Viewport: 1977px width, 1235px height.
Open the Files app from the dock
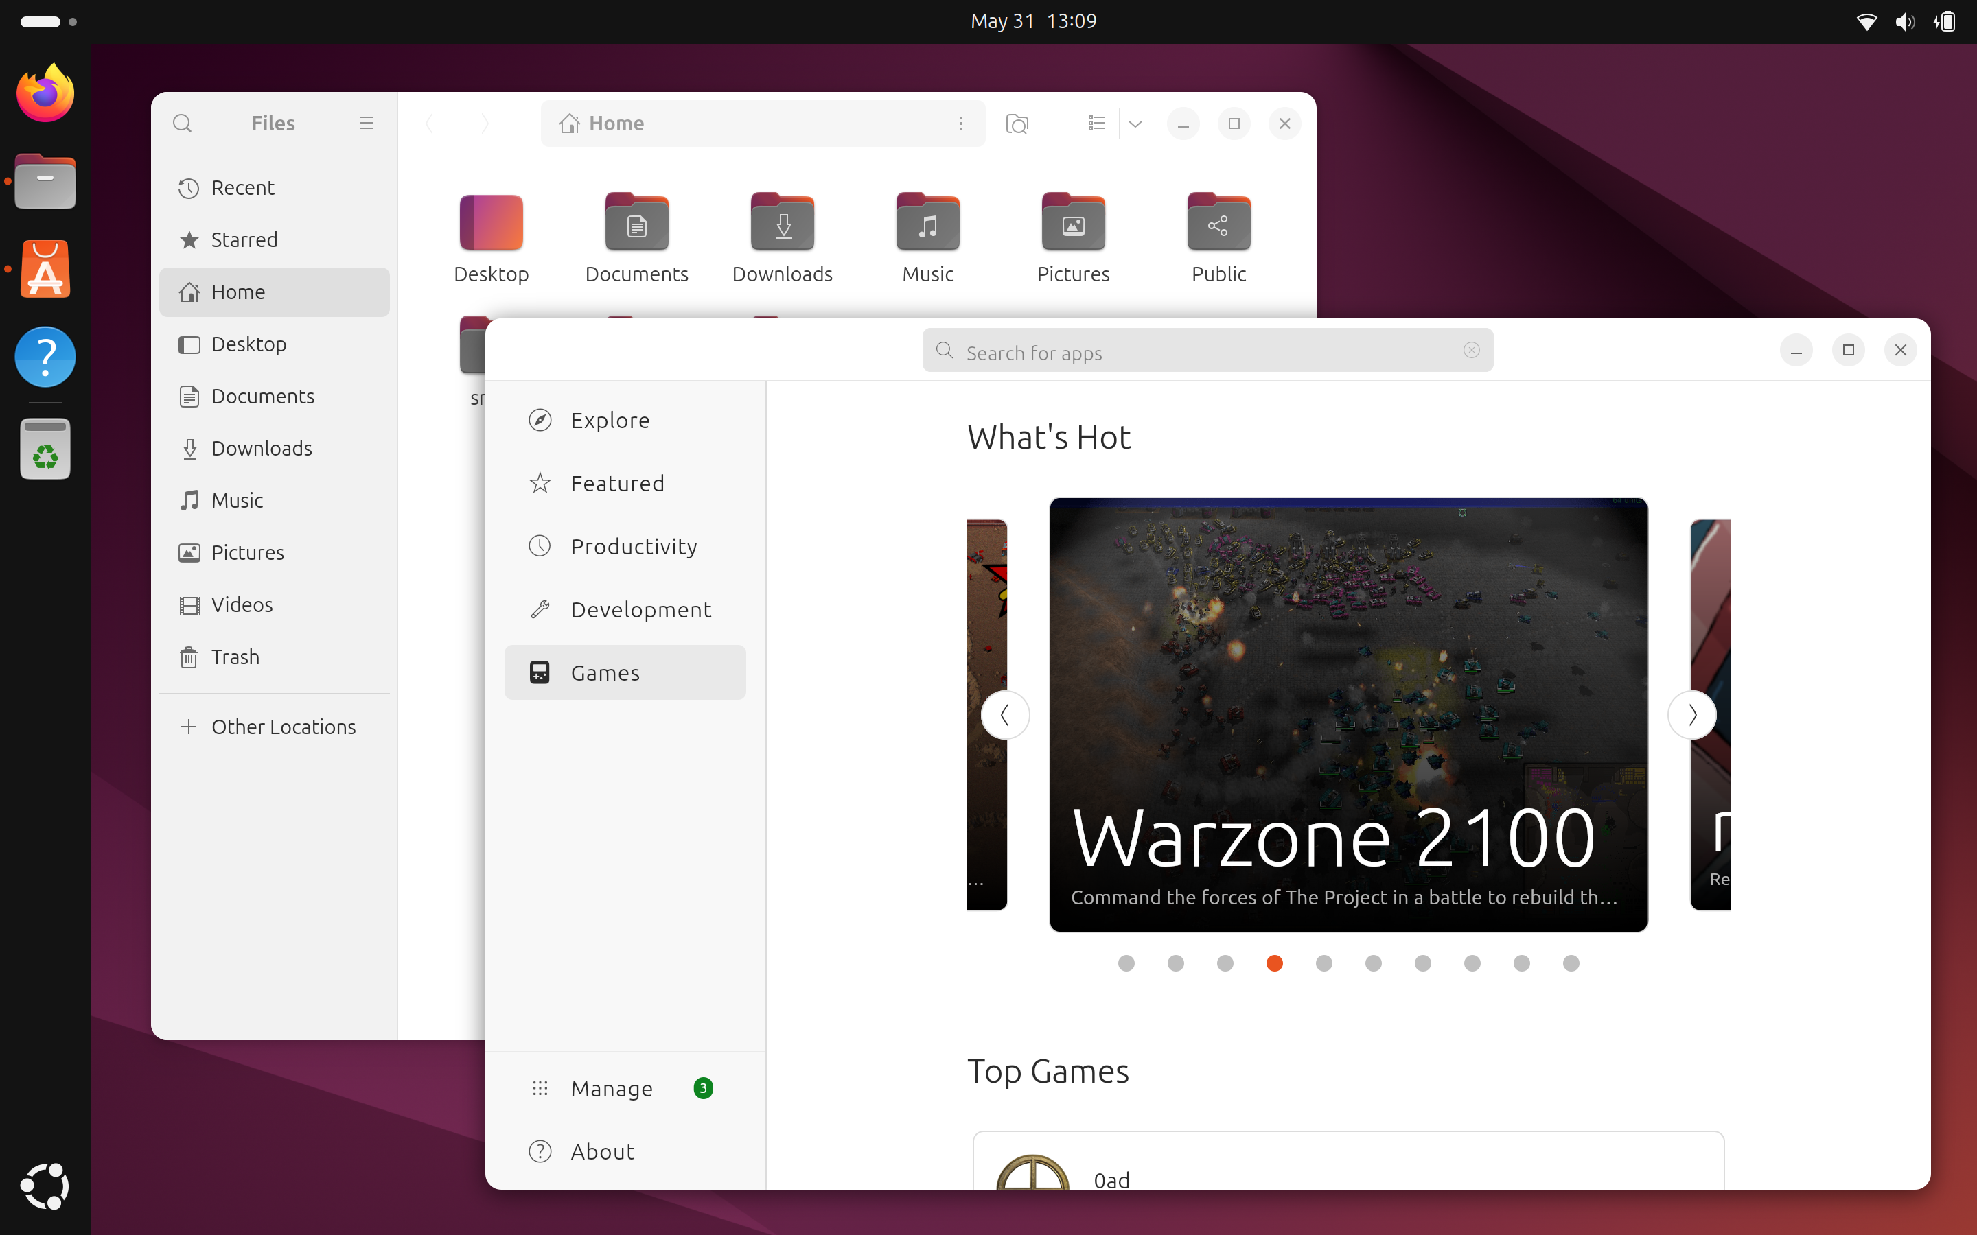point(45,181)
